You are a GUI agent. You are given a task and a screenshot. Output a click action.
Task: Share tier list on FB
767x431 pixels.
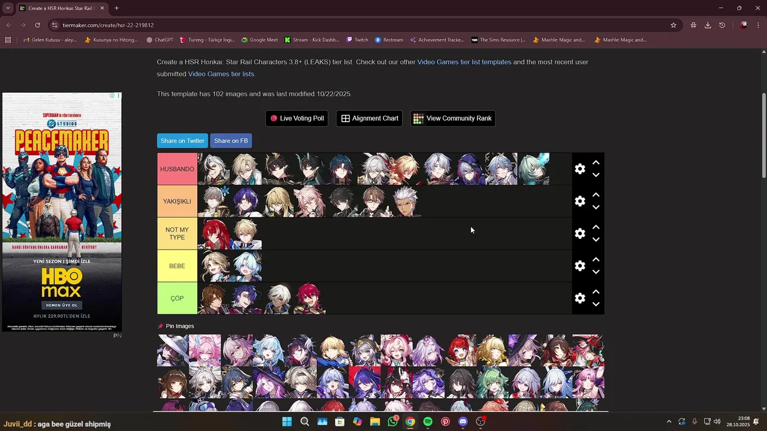(231, 141)
